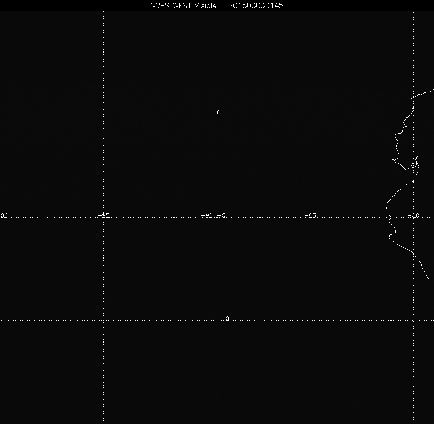This screenshot has width=434, height=424.
Task: Click the westernmost point of the coastline
Action: tap(386, 210)
